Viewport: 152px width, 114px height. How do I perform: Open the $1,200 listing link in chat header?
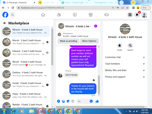[75, 36]
